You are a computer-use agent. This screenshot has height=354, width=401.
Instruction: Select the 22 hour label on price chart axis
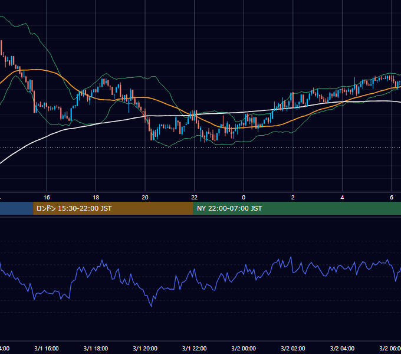point(195,198)
